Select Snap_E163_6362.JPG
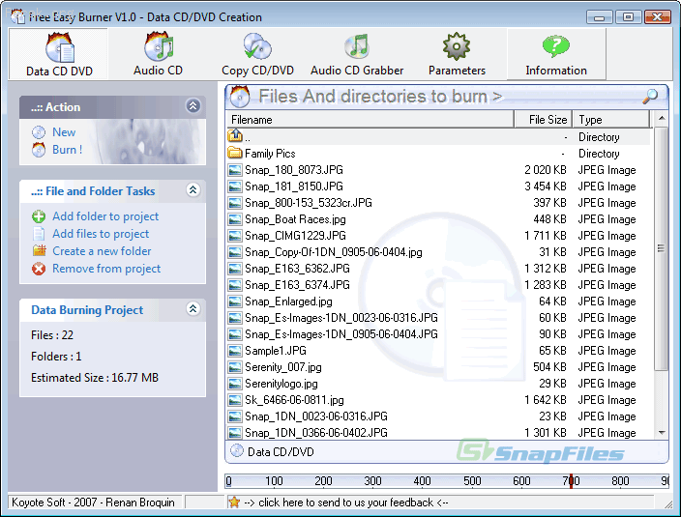681x517 pixels. pyautogui.click(x=297, y=269)
